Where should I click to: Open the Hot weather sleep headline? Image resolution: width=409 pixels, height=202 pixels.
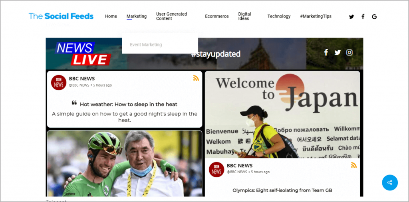click(x=128, y=104)
